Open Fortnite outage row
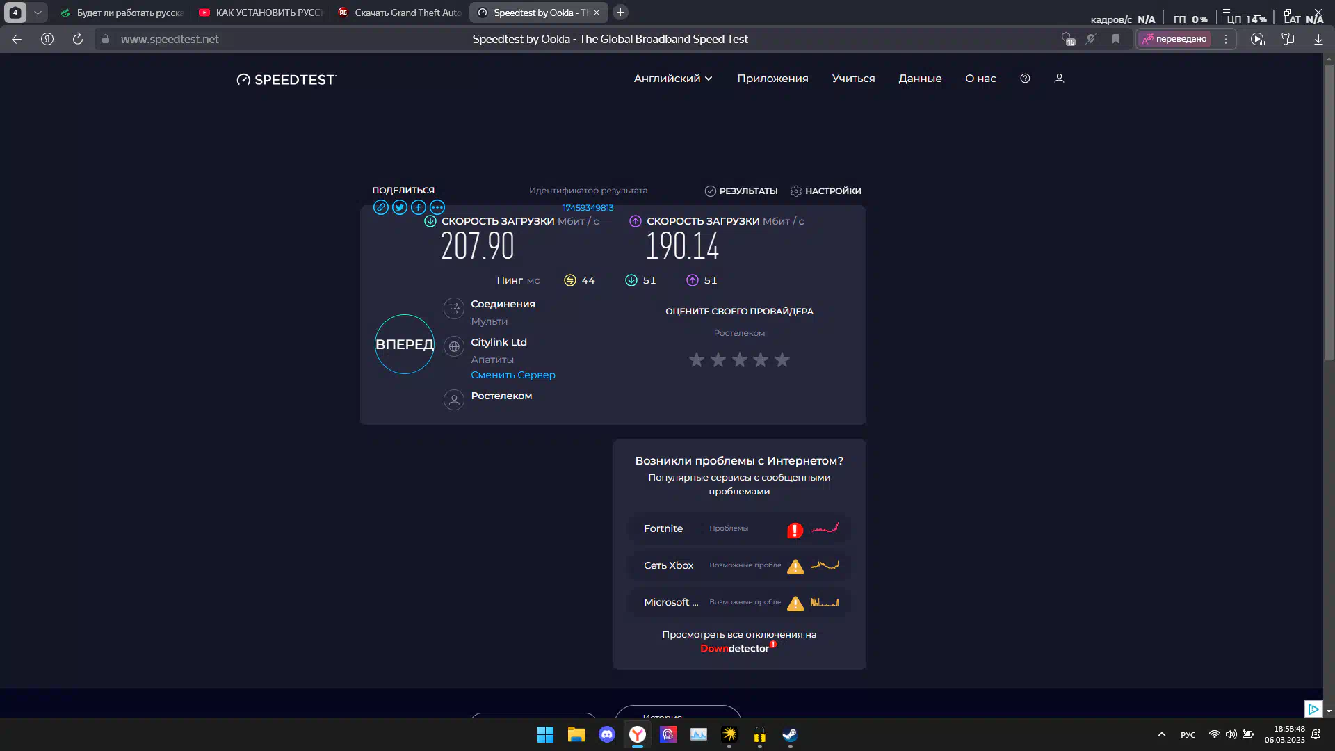The height and width of the screenshot is (751, 1335). [739, 528]
